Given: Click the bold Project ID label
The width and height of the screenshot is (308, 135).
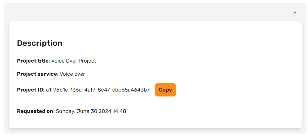Looking at the screenshot, I should (31, 90).
